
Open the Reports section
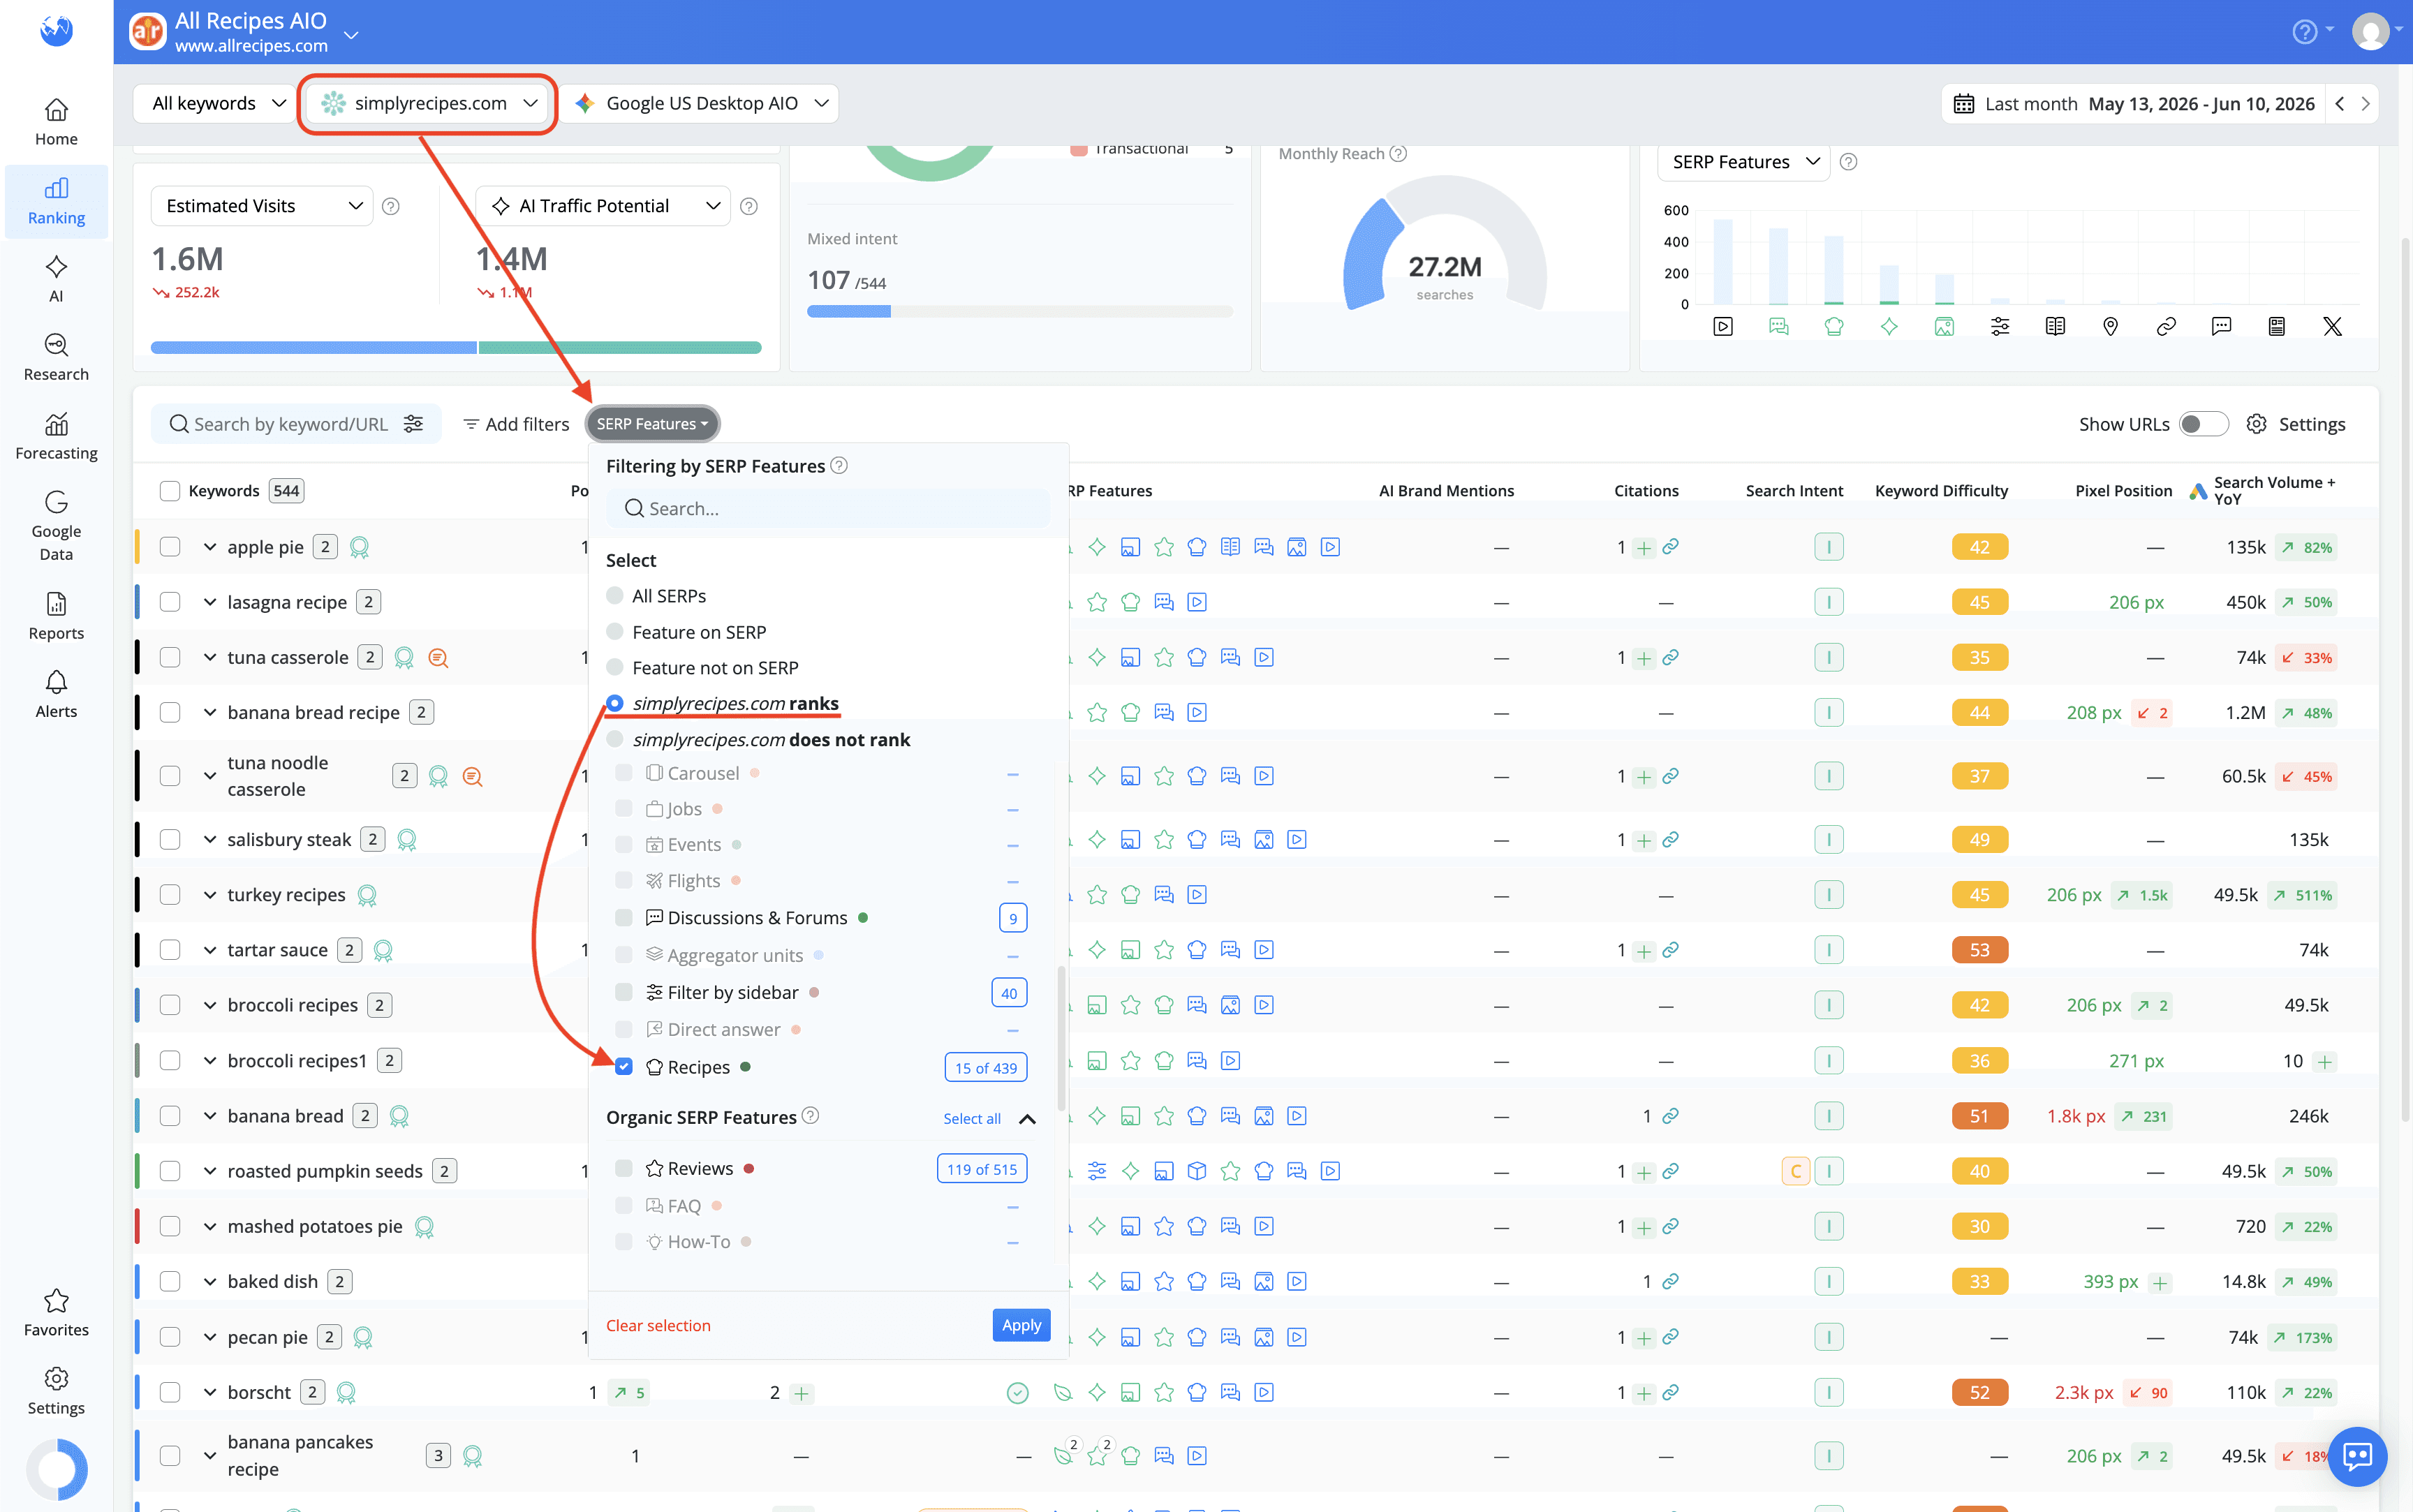pos(56,616)
